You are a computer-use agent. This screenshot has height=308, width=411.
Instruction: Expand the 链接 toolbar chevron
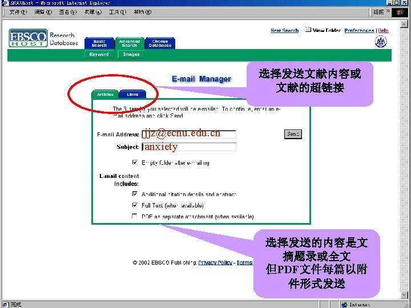tap(388, 11)
